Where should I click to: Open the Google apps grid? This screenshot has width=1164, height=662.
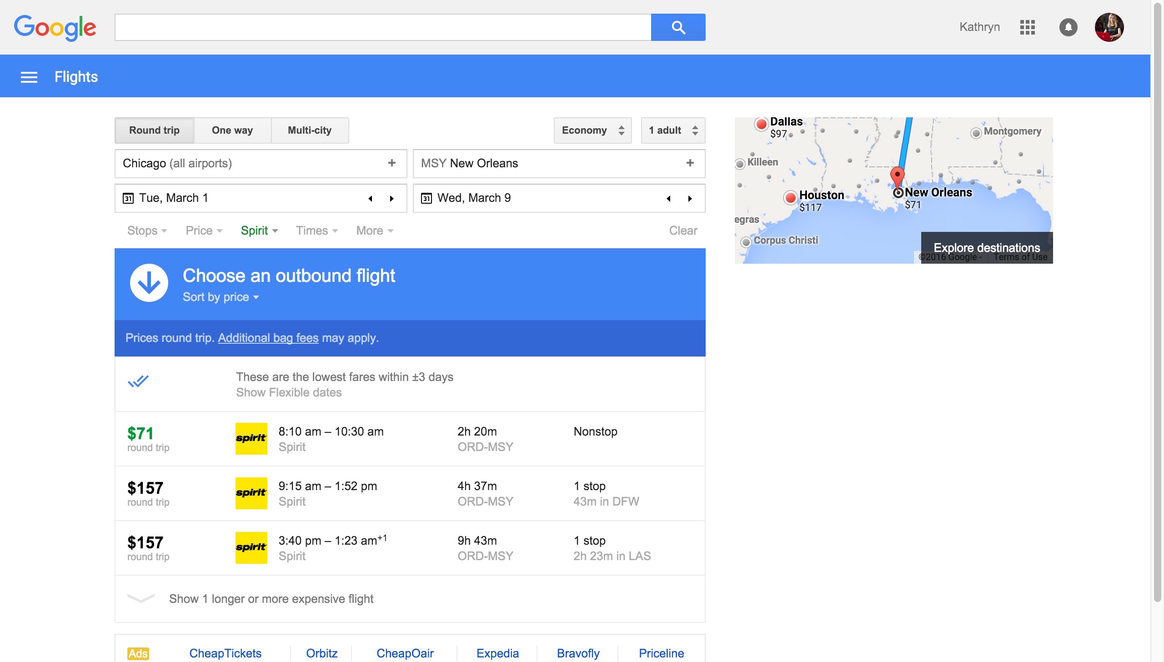[1027, 27]
